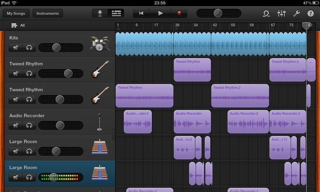The image size is (320, 192).
Task: Select the Audio Recorder track name
Action: point(27,116)
